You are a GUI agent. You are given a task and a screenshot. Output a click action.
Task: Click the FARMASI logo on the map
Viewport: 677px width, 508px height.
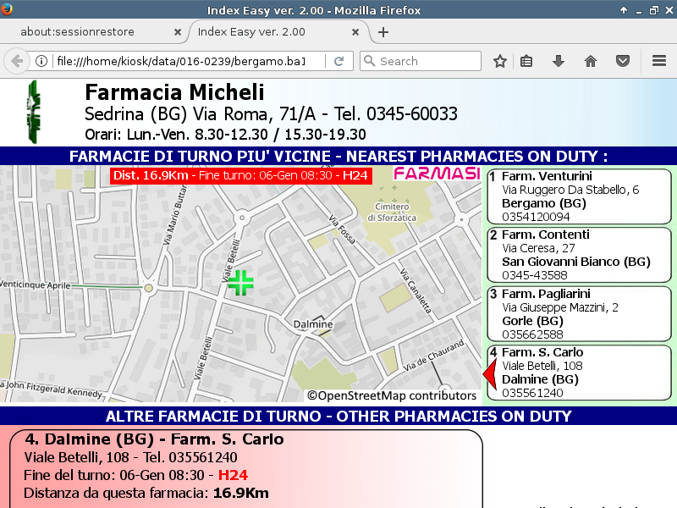[x=437, y=174]
